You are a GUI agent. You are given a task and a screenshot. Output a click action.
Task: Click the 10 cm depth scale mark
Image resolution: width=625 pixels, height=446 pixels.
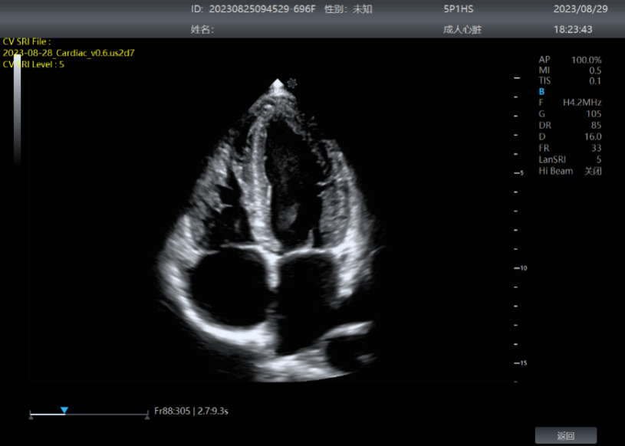pos(521,268)
